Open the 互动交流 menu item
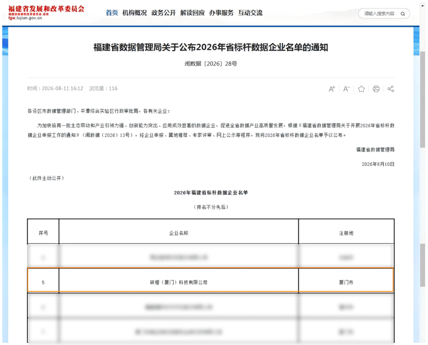Viewport: 428px width, 345px height. point(250,13)
